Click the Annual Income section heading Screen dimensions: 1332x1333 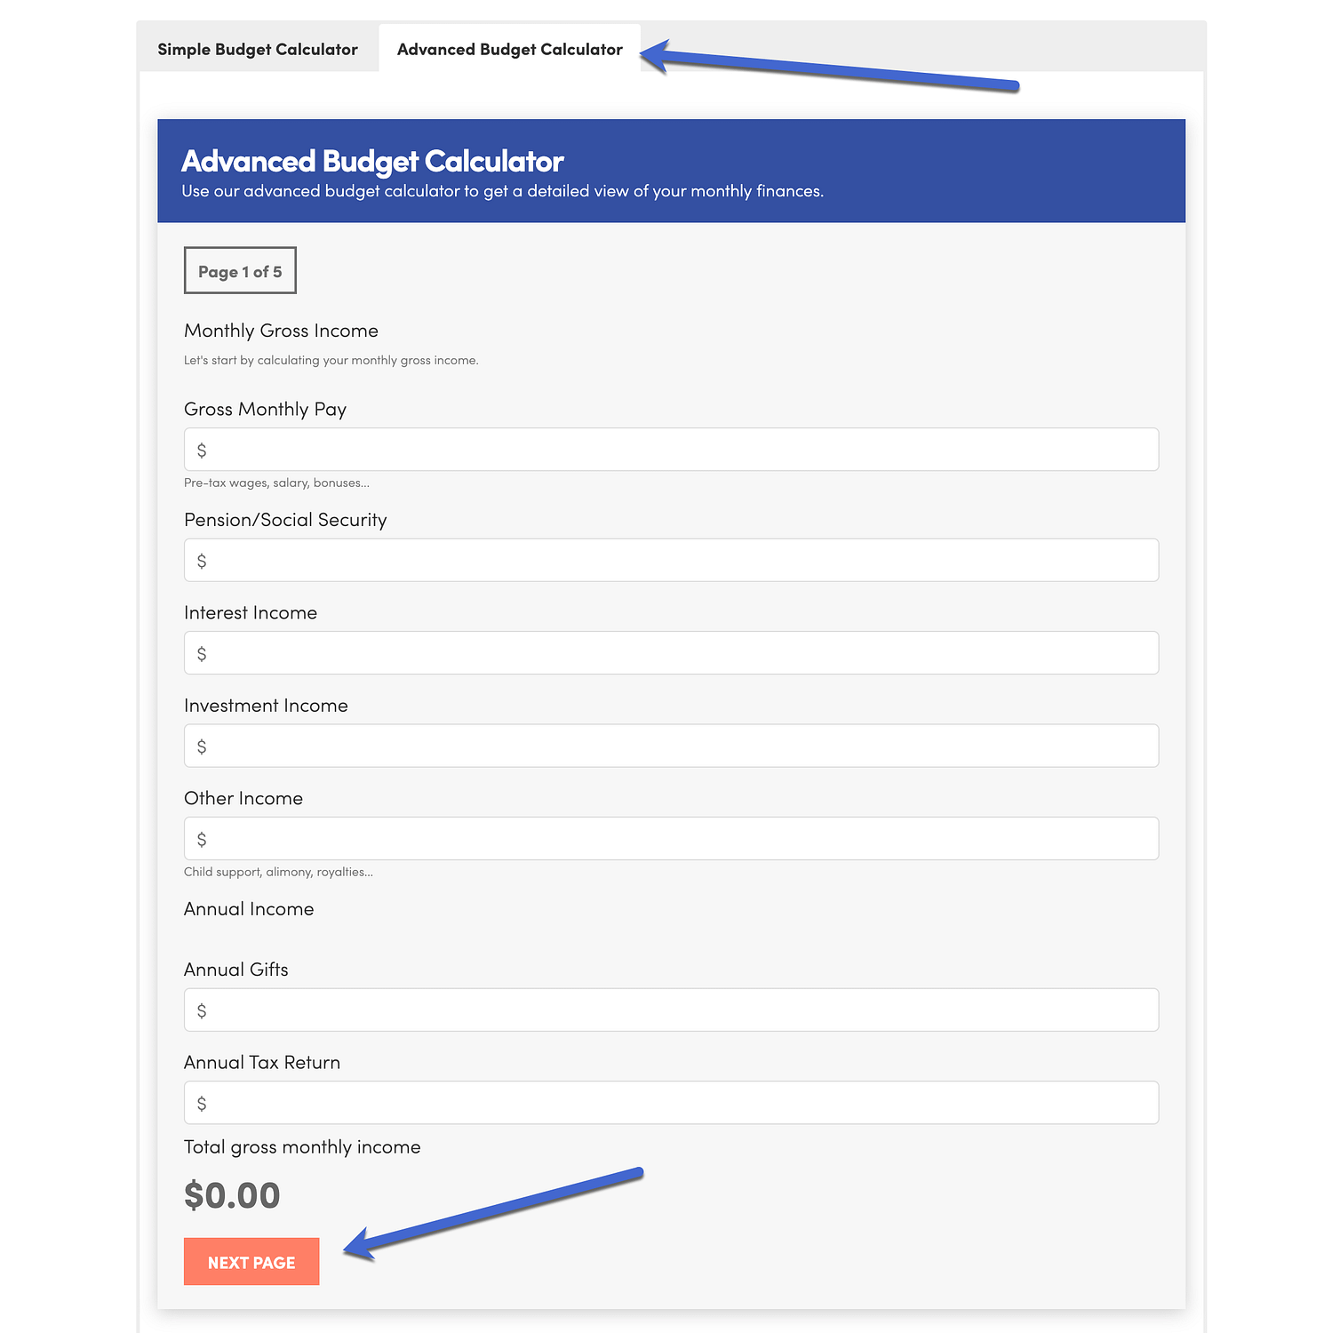point(249,909)
